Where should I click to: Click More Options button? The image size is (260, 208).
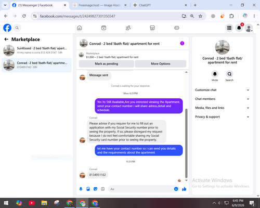[x=161, y=64]
